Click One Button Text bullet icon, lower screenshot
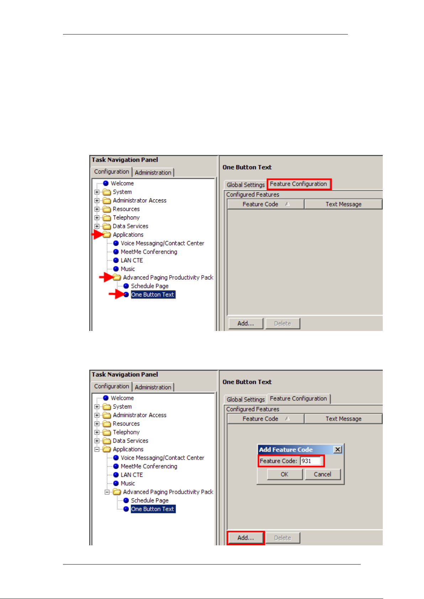Image resolution: width=424 pixels, height=599 pixels. [126, 509]
